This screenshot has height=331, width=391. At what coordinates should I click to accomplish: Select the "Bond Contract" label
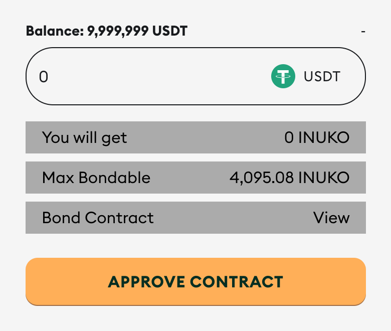pyautogui.click(x=98, y=218)
